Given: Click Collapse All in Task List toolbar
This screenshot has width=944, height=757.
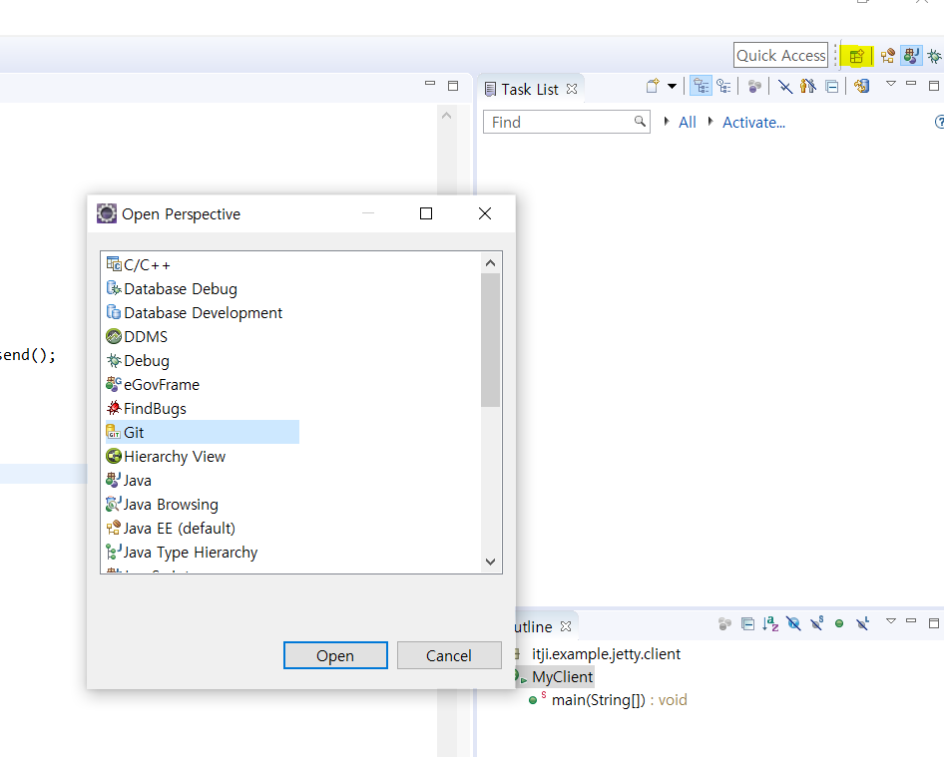Looking at the screenshot, I should click(832, 87).
